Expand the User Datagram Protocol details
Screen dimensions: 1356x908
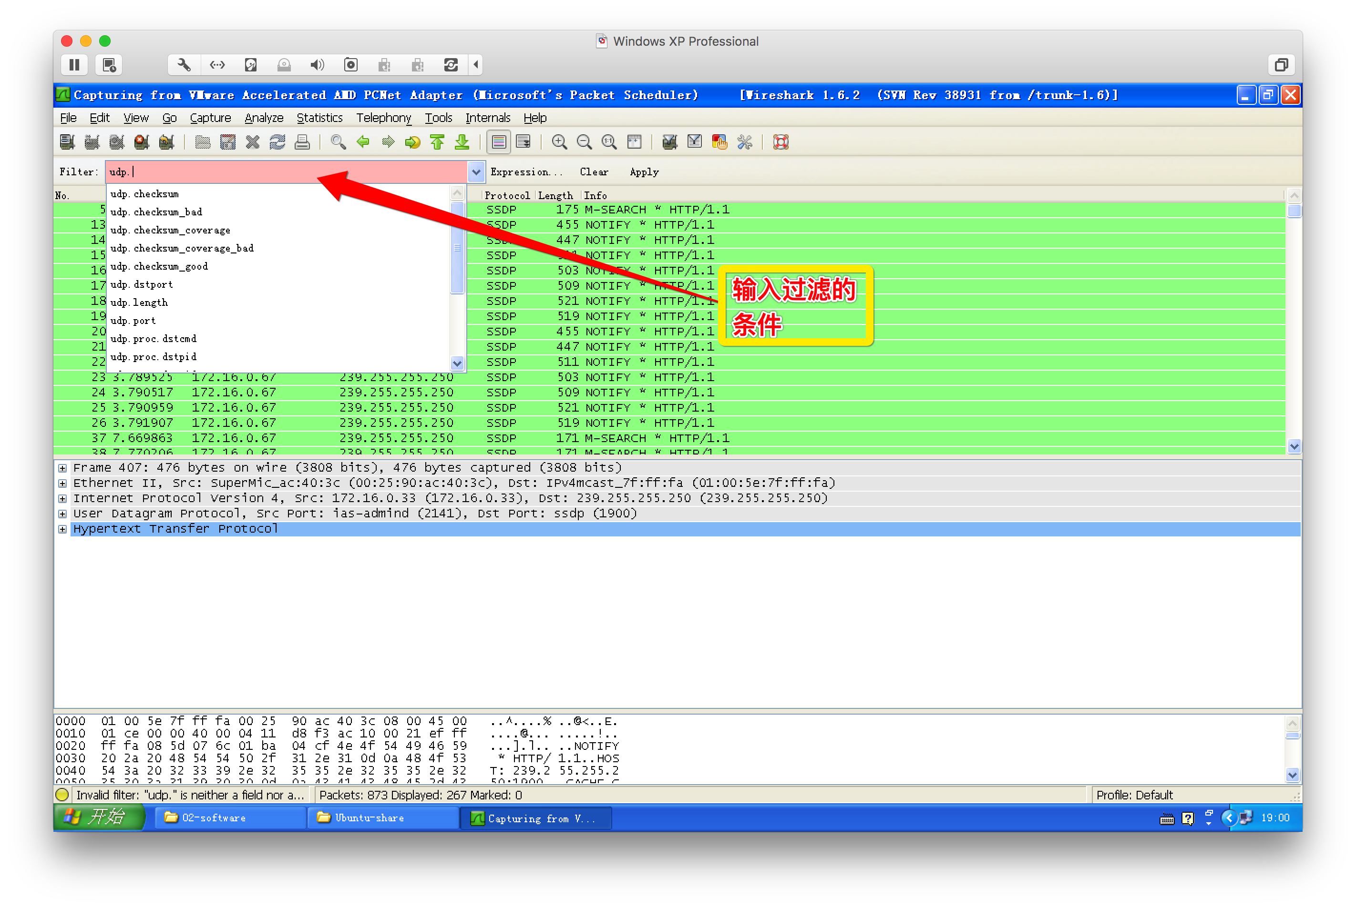tap(62, 514)
